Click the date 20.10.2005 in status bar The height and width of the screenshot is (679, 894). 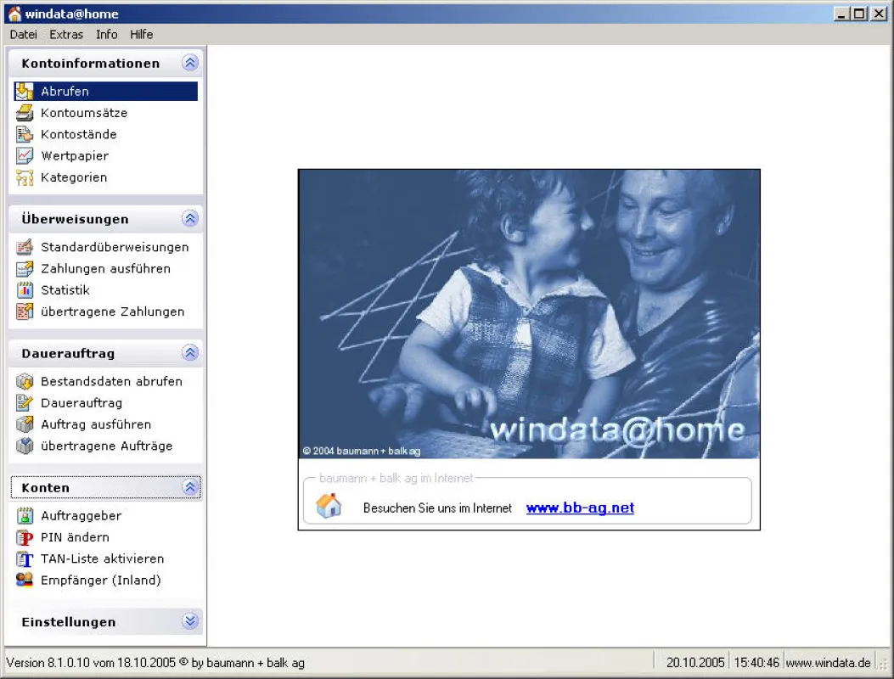695,663
